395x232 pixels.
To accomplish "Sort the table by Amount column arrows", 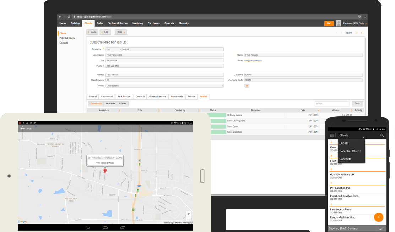I will point(352,111).
